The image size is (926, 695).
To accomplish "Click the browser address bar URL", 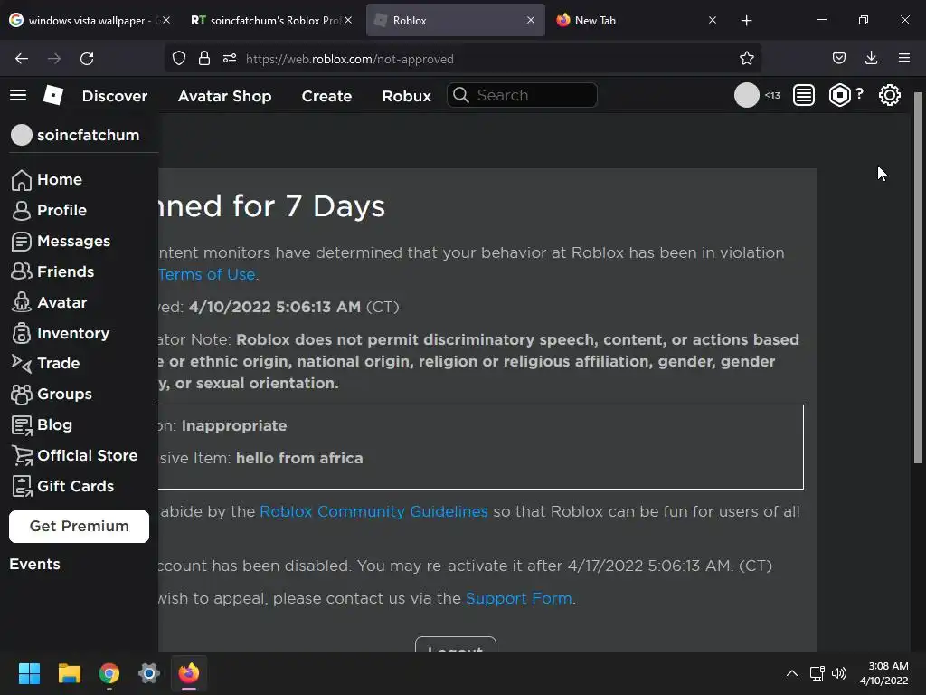I will coord(350,59).
